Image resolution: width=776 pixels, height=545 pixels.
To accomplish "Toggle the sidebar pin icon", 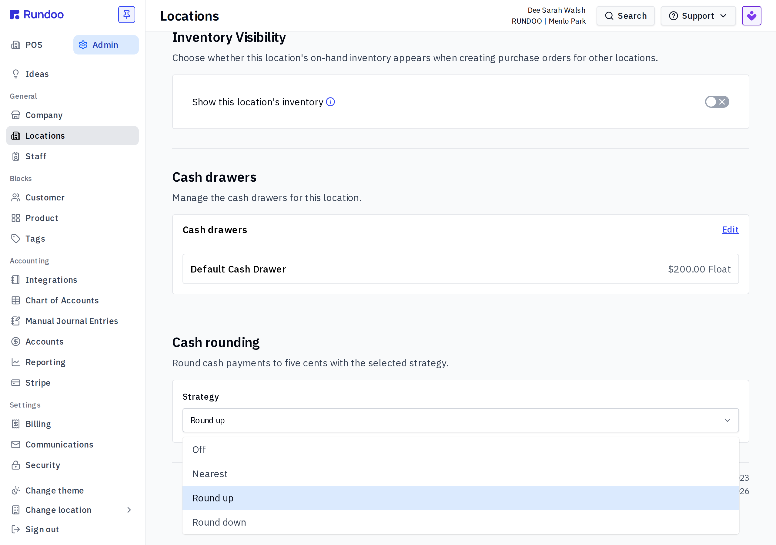I will click(126, 15).
